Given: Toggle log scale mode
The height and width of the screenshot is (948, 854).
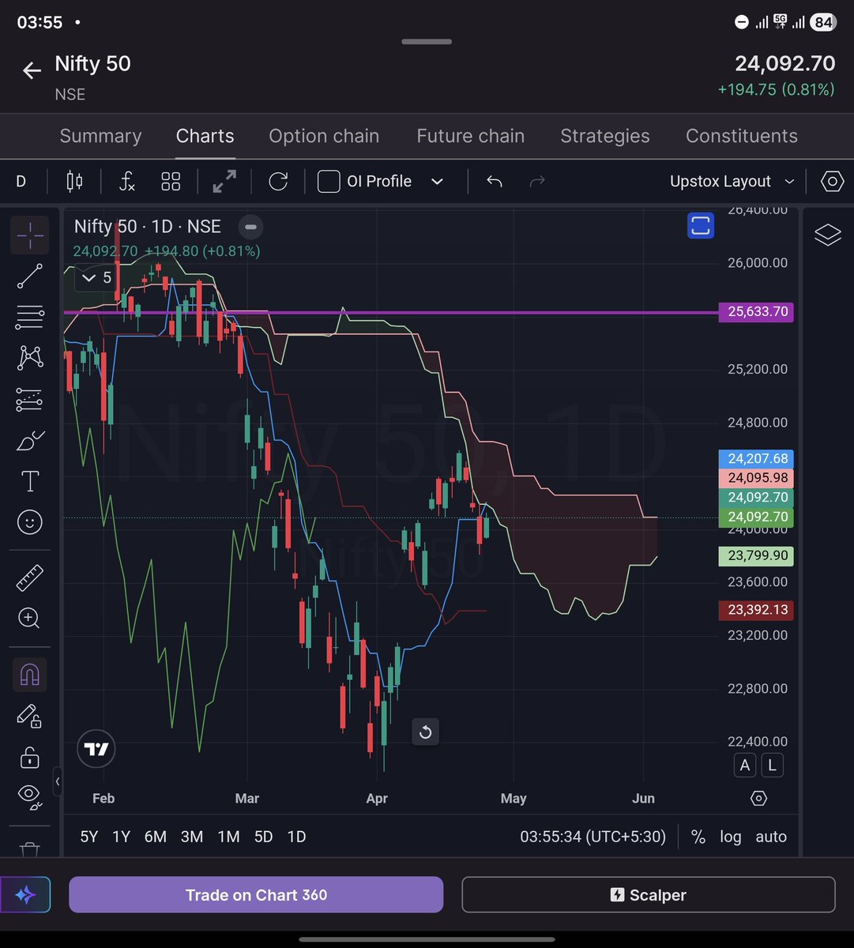Looking at the screenshot, I should coord(731,837).
